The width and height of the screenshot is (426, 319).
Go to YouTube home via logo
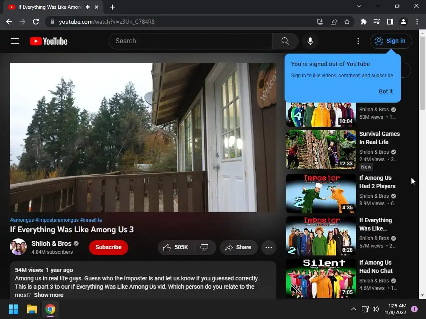(x=49, y=41)
